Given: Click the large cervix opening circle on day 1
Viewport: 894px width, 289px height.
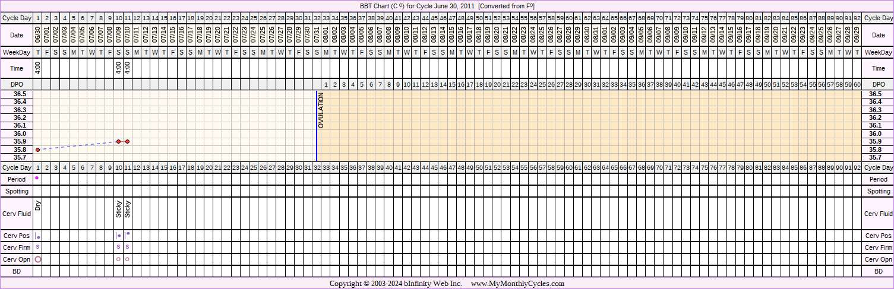Looking at the screenshot, I should [x=38, y=259].
